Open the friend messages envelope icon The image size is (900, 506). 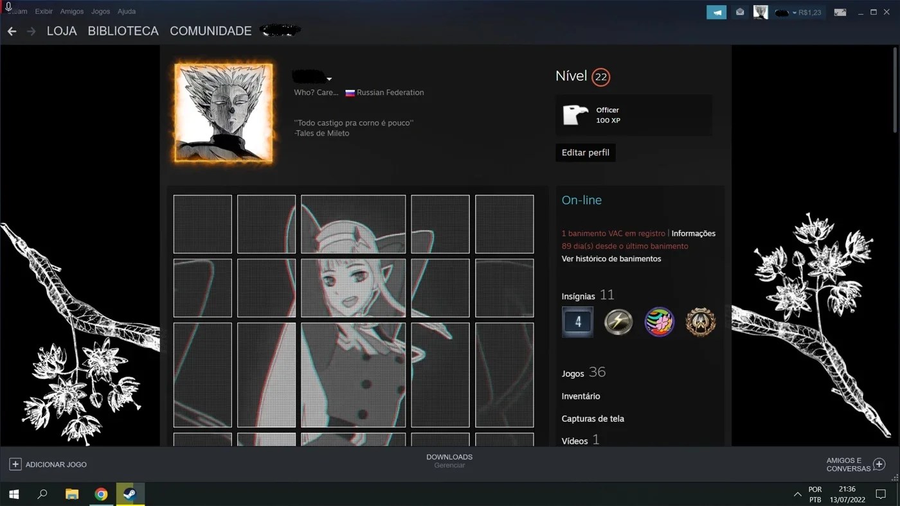point(740,12)
